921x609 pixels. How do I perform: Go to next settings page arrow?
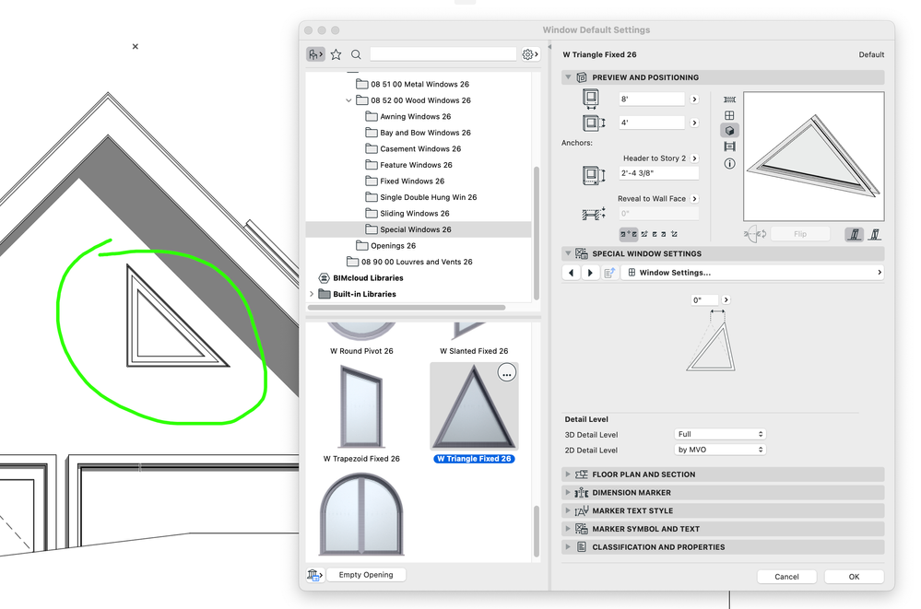[590, 273]
